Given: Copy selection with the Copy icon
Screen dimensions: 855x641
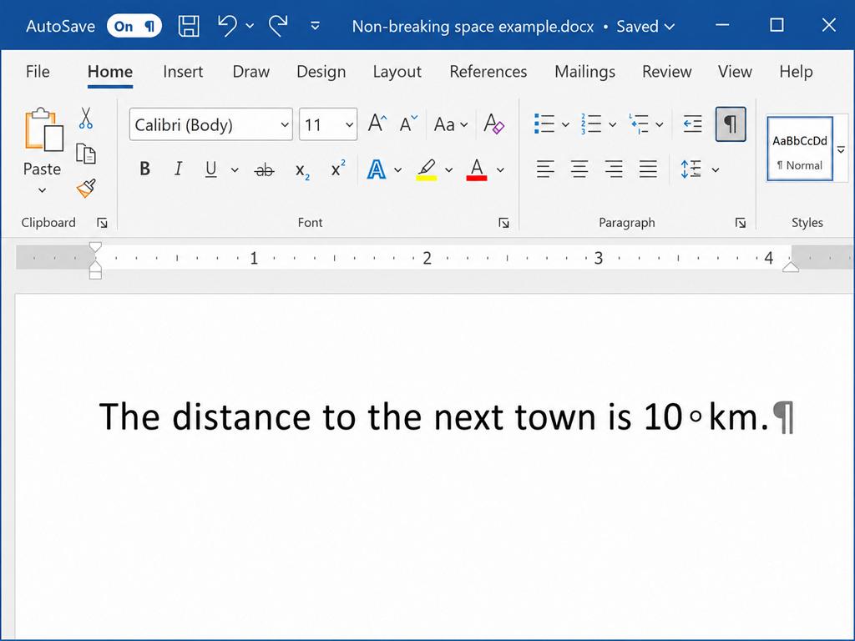Looking at the screenshot, I should pos(86,154).
